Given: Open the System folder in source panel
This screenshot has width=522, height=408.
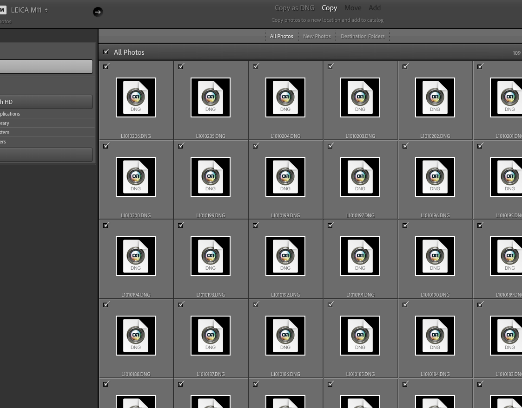Looking at the screenshot, I should [47, 132].
